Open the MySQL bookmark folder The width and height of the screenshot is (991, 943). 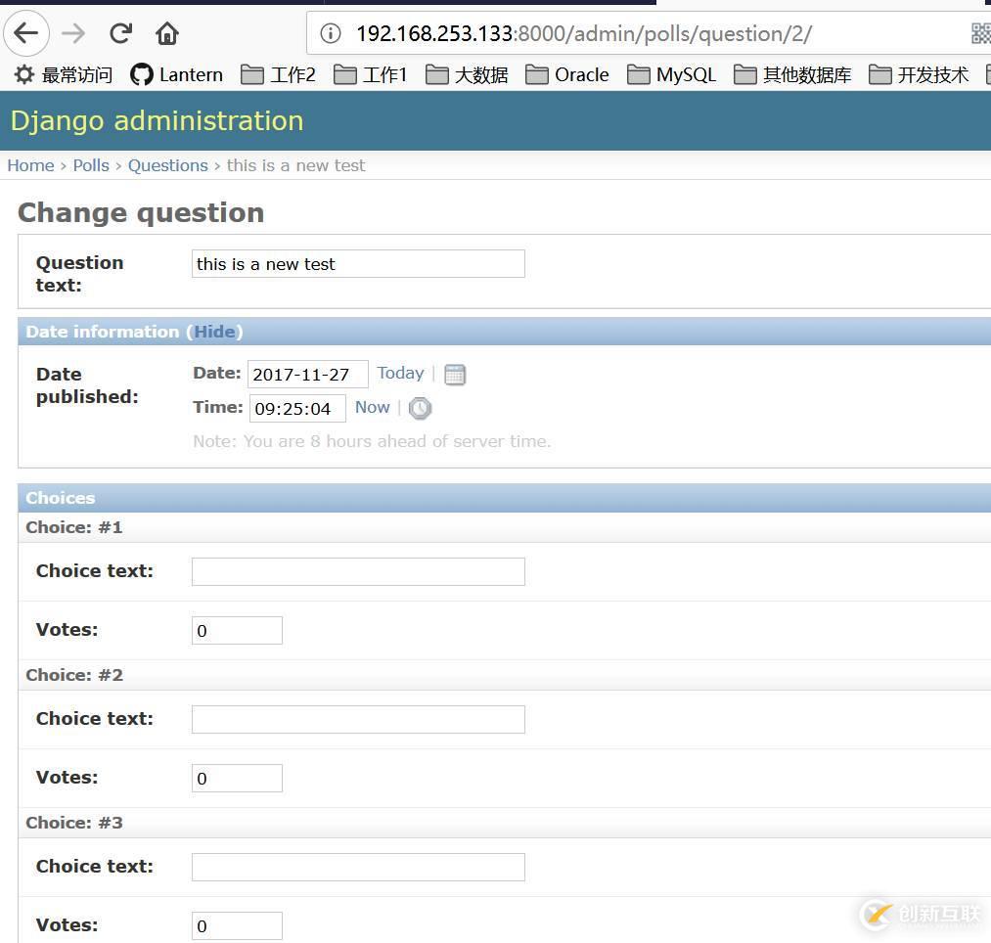(672, 74)
